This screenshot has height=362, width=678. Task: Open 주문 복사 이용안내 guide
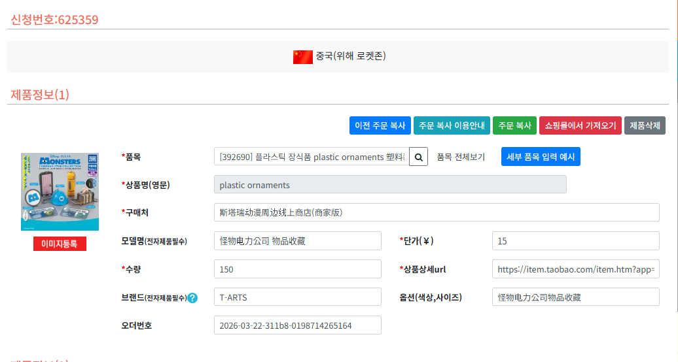click(452, 125)
